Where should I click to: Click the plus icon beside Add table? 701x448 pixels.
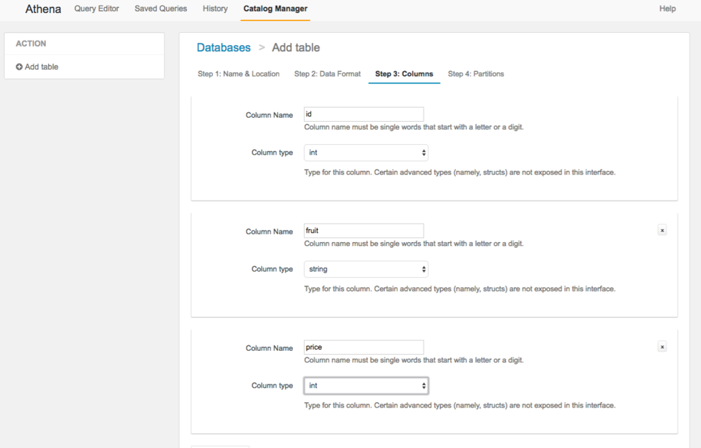coord(19,66)
